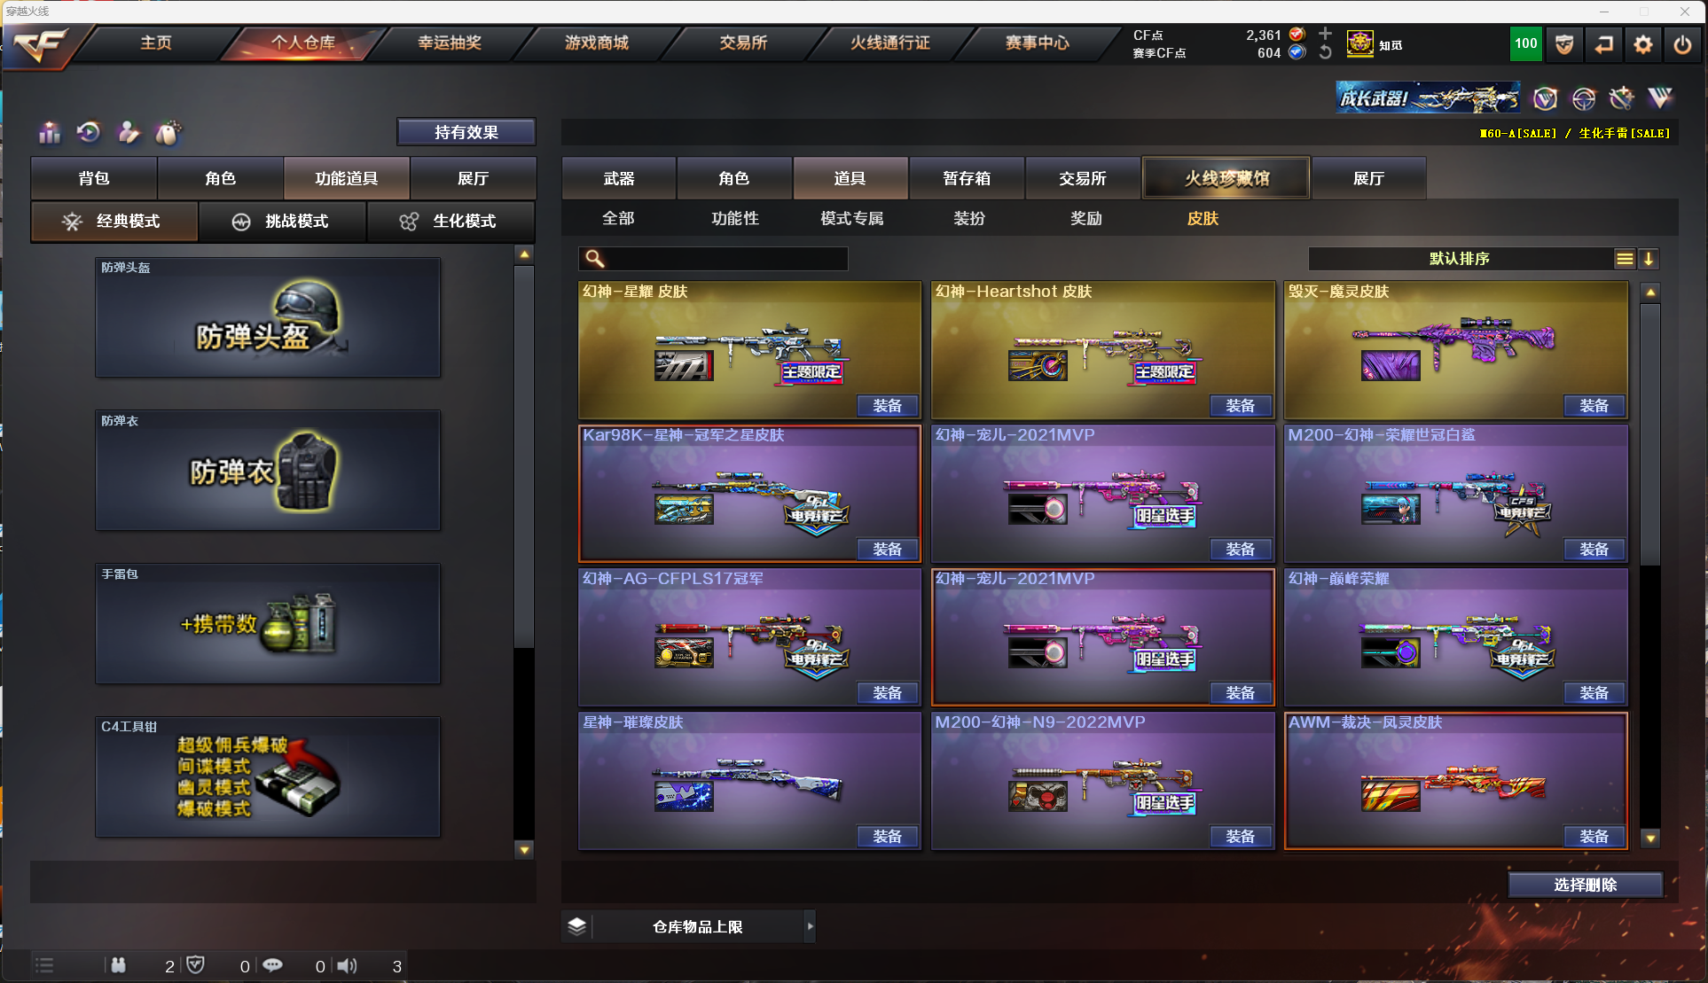Click the down arrow of the skin list scrollbar
The image size is (1708, 983).
(1650, 838)
